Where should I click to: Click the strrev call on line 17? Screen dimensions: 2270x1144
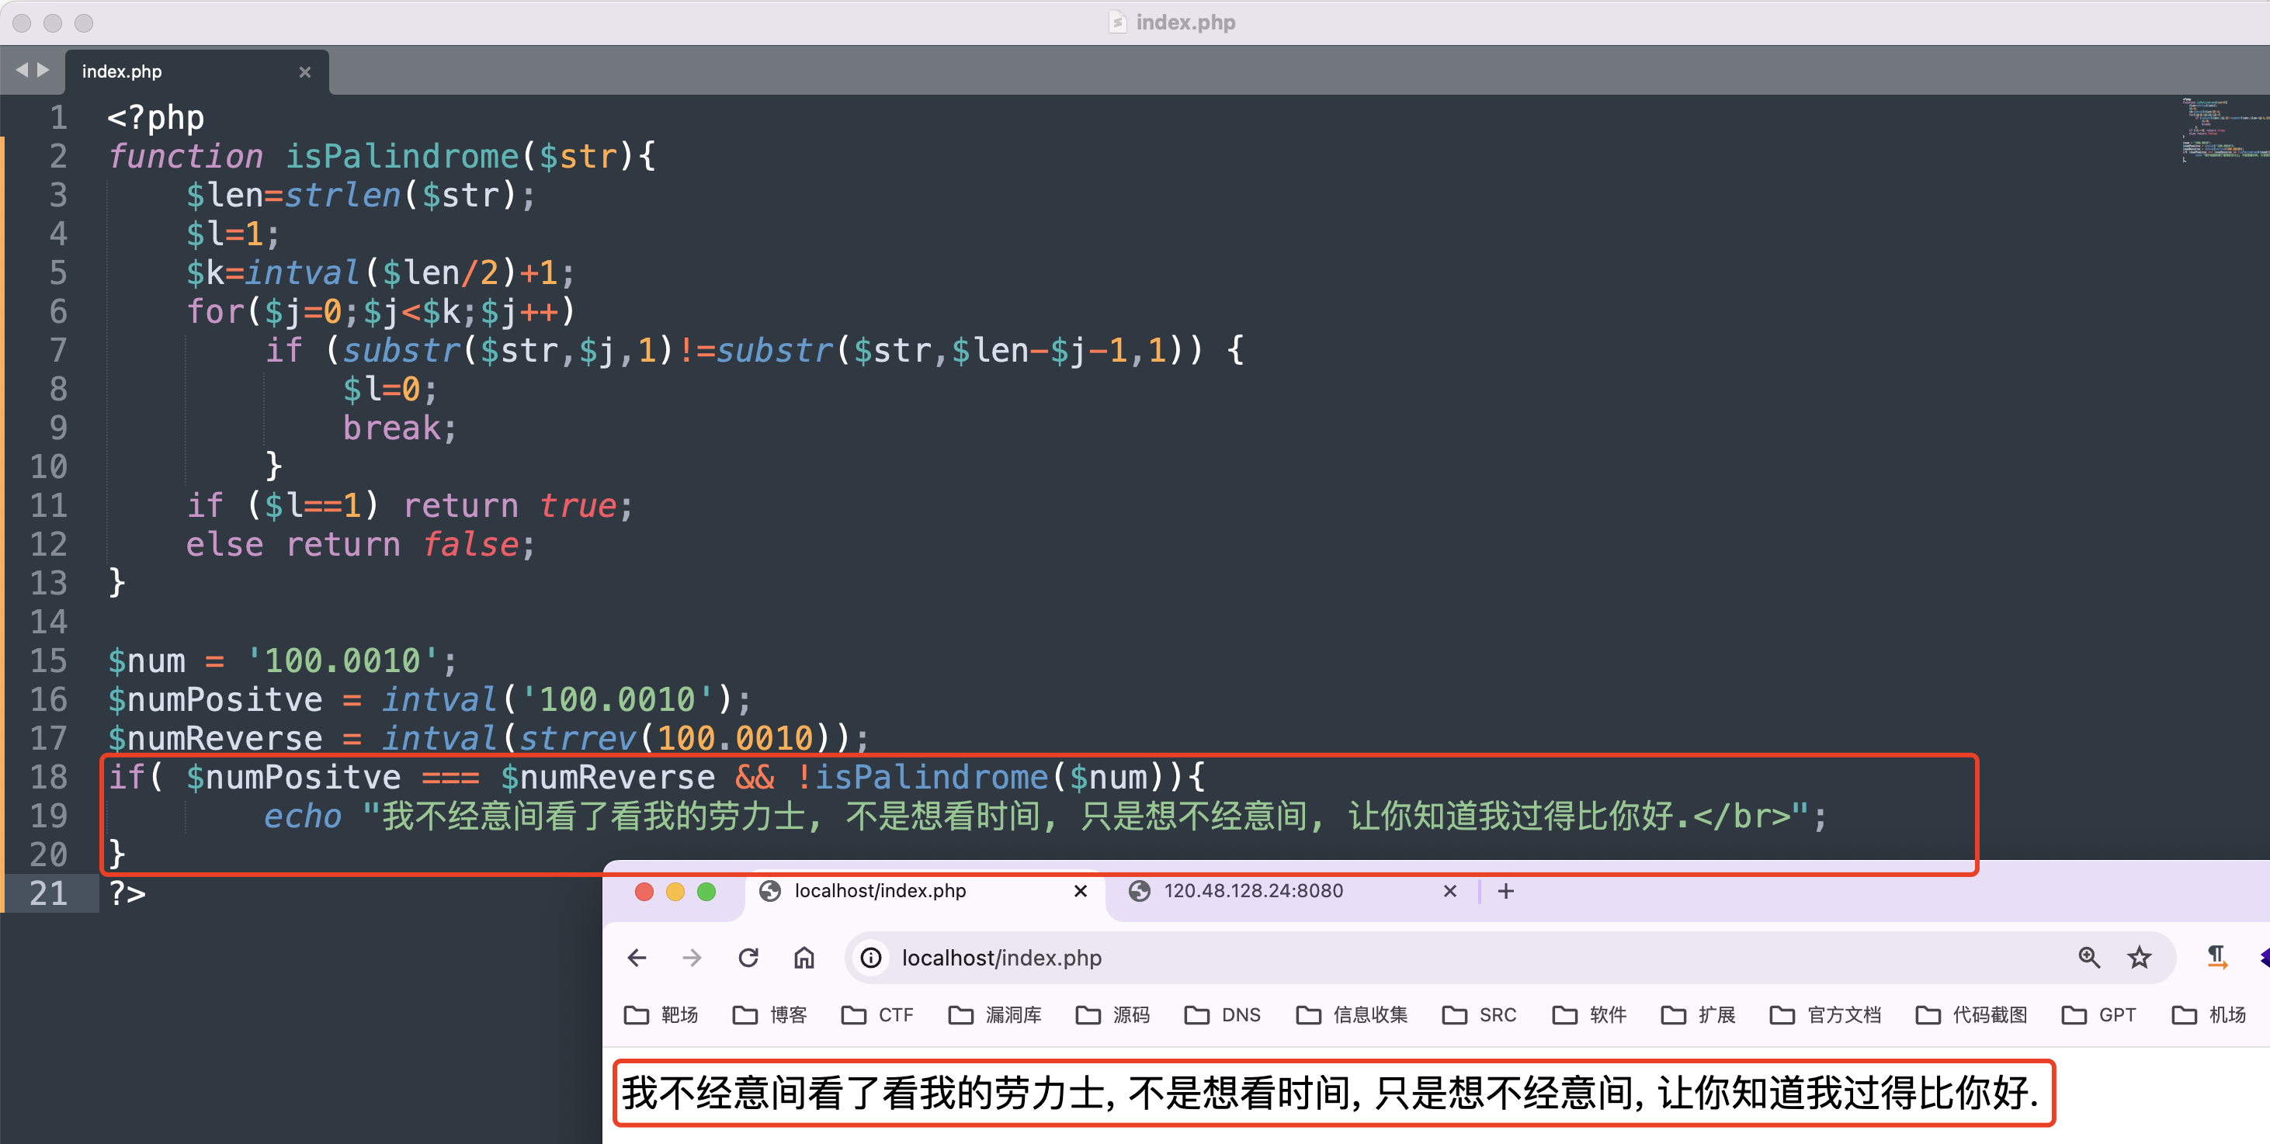(x=577, y=738)
